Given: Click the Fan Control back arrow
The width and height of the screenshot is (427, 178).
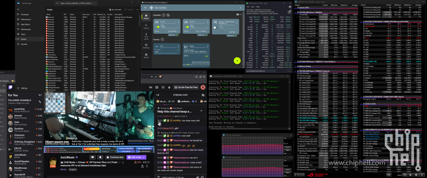Looking at the screenshot, I should (146, 8).
